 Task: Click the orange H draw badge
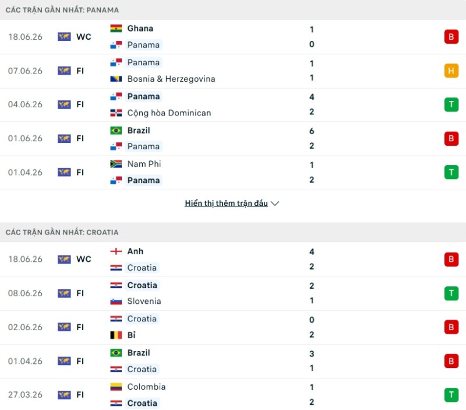[451, 71]
